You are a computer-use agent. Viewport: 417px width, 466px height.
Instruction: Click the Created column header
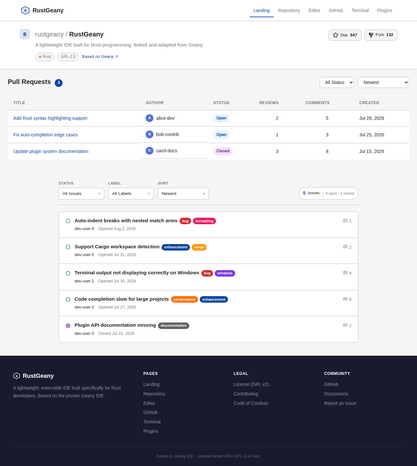[x=369, y=103]
